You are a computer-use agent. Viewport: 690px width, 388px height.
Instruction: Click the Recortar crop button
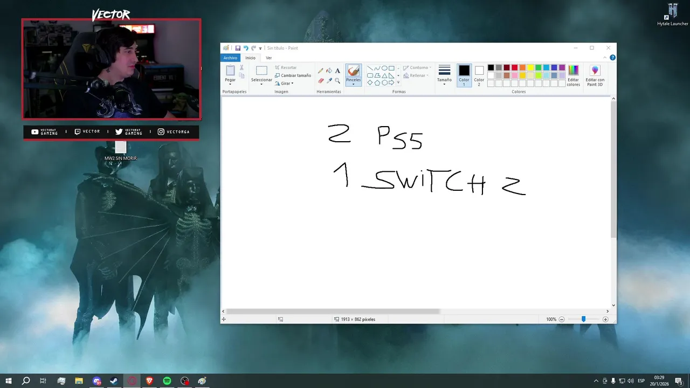[286, 68]
